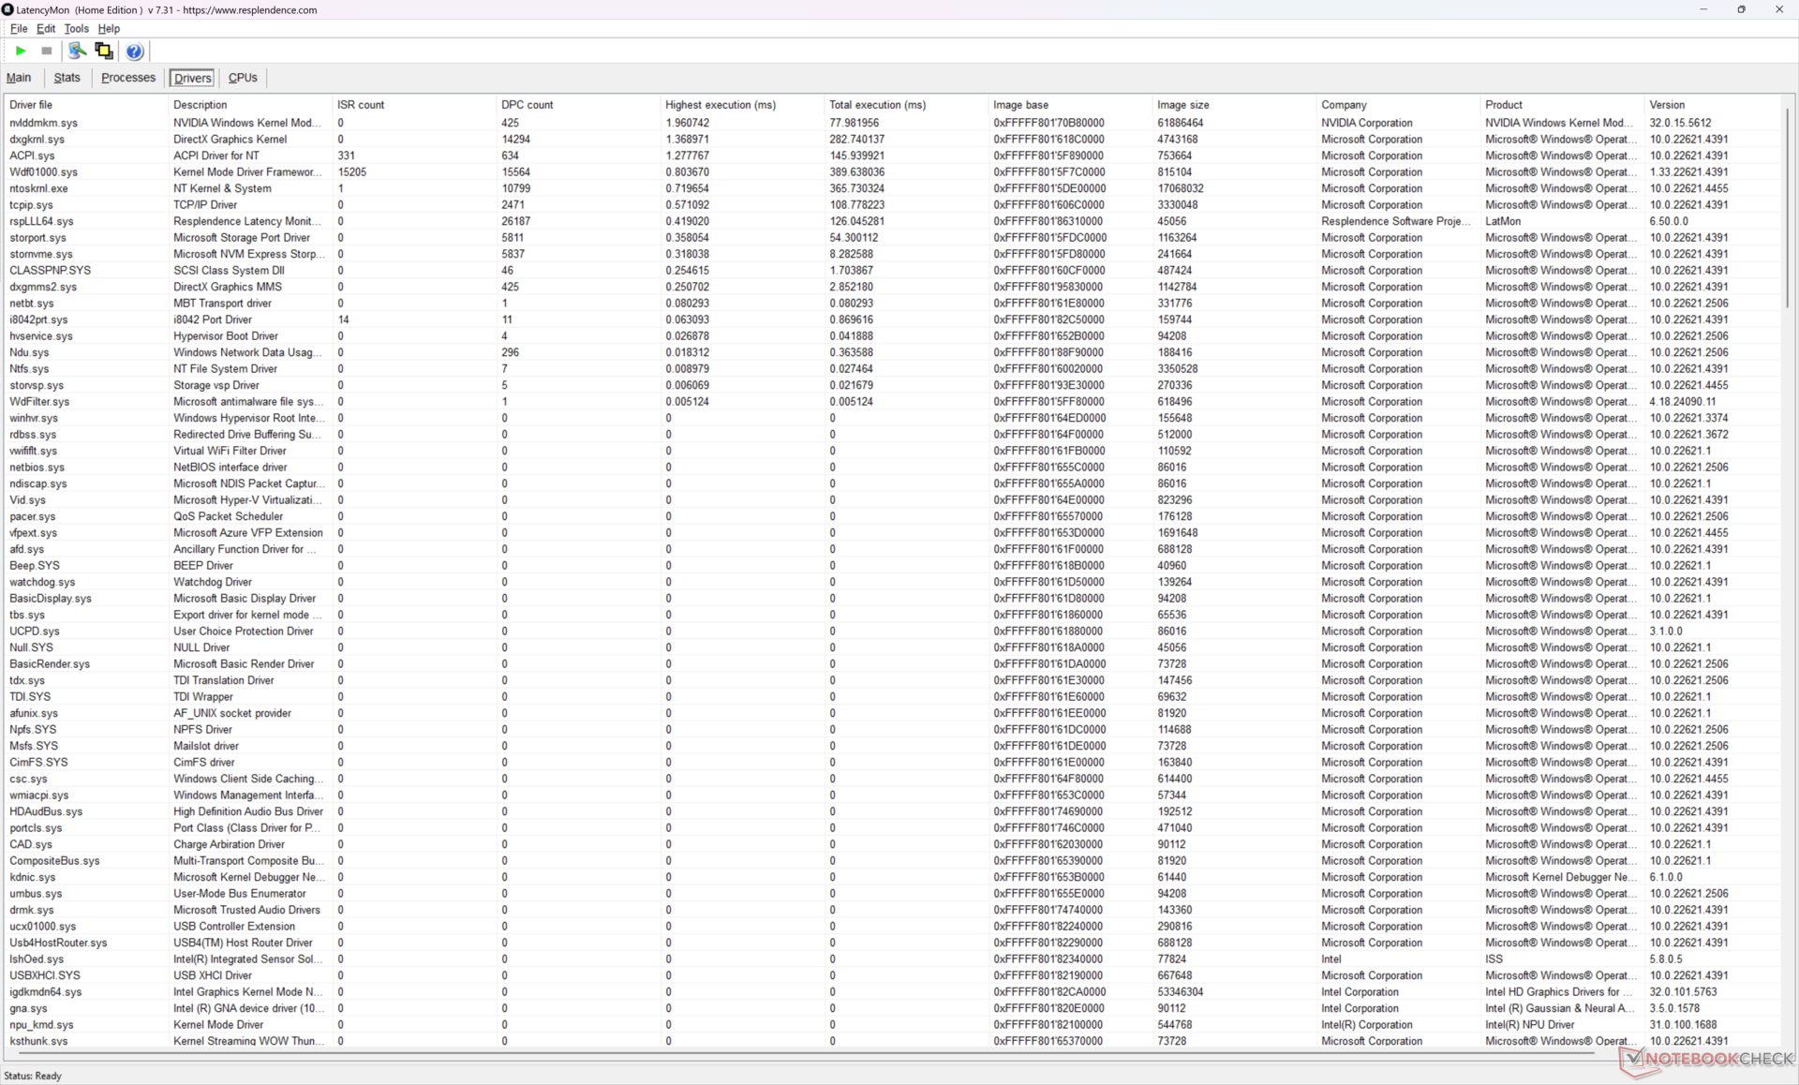Click the gray stop monitor icon
The image size is (1799, 1085).
[x=47, y=52]
